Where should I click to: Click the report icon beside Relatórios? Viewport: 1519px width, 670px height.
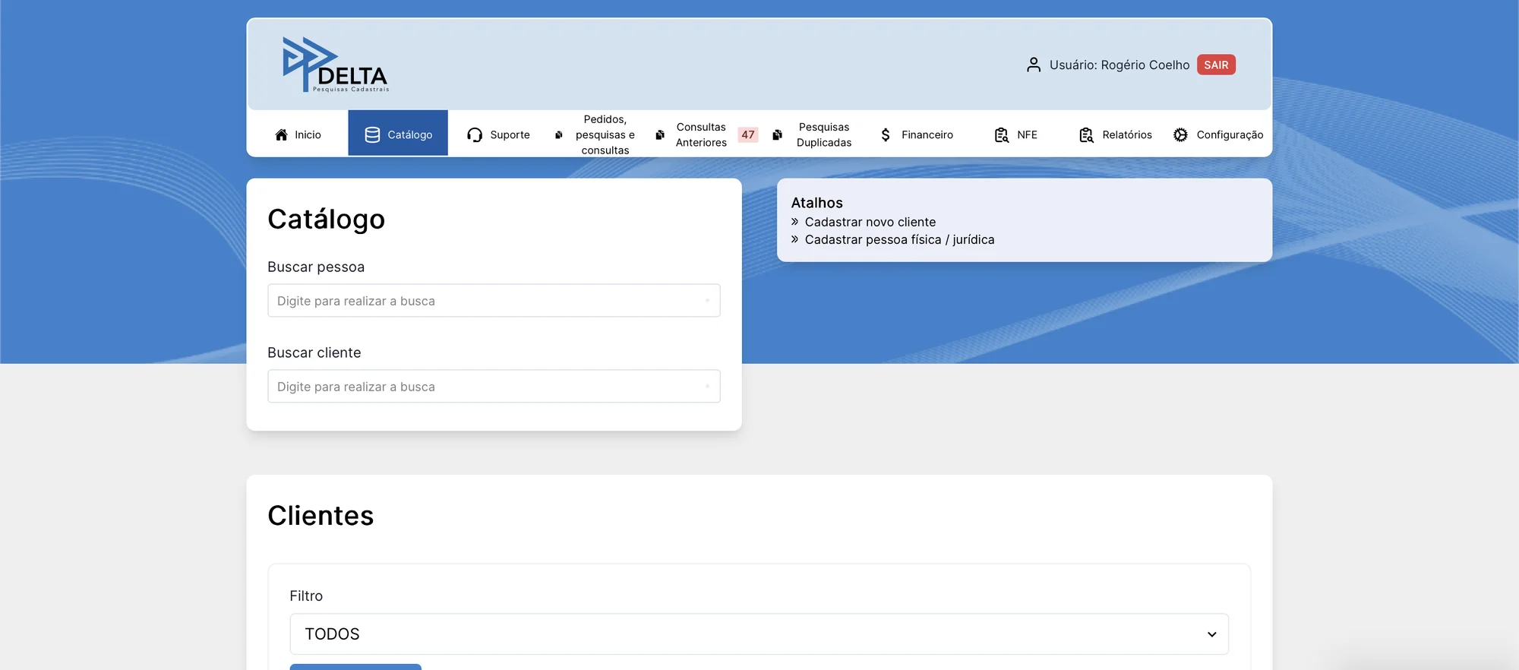[1087, 134]
